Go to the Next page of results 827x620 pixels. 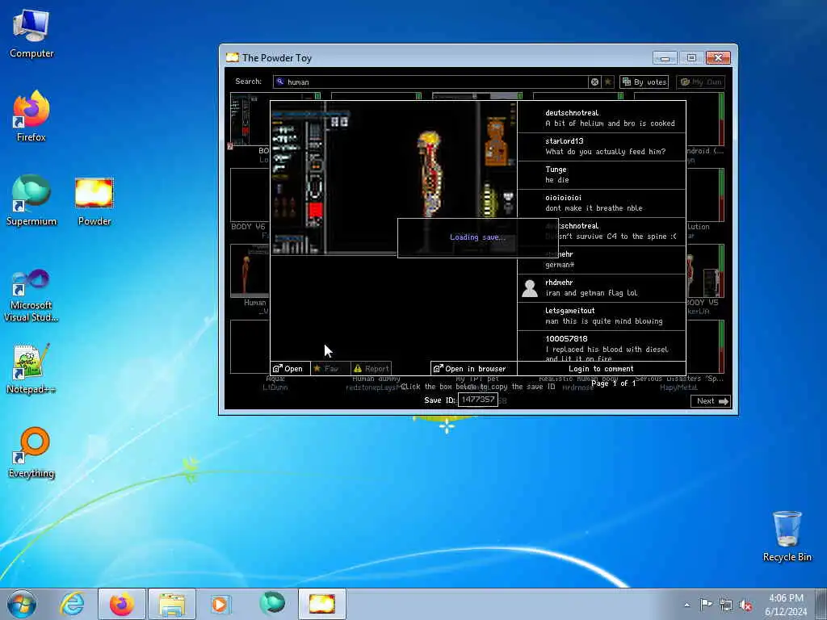tap(711, 401)
